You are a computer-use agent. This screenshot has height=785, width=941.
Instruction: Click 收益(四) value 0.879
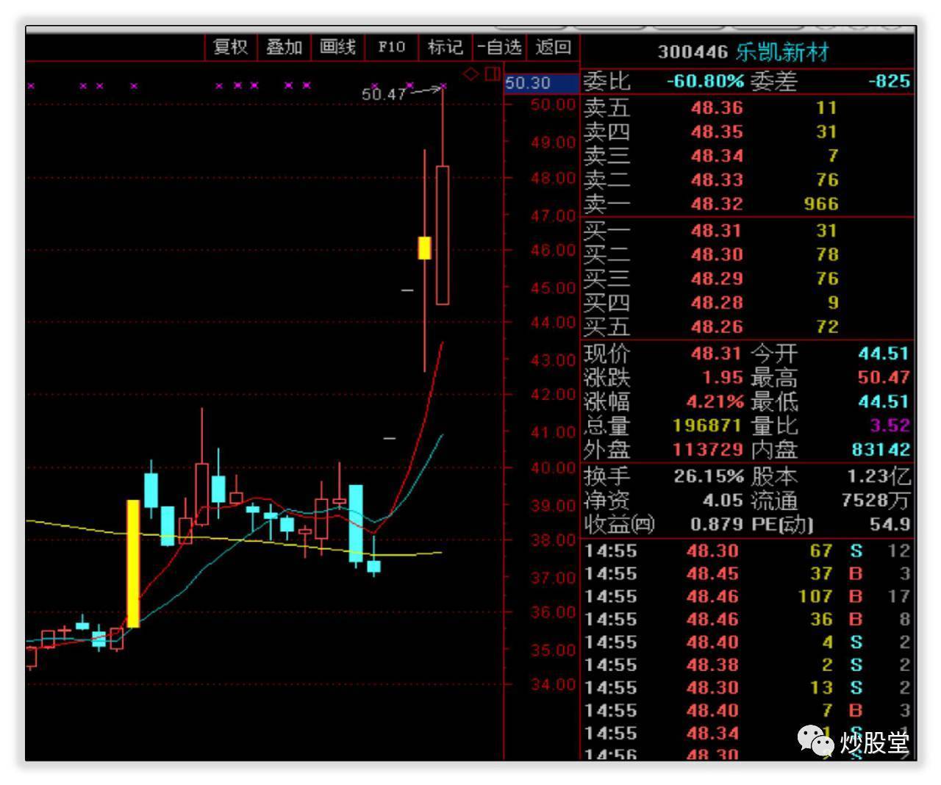point(717,524)
